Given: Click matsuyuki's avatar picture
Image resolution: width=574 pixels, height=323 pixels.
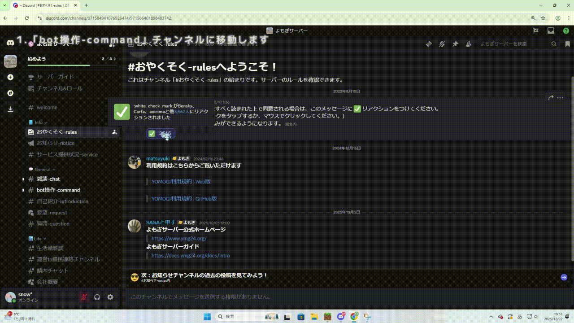Looking at the screenshot, I should 135,162.
